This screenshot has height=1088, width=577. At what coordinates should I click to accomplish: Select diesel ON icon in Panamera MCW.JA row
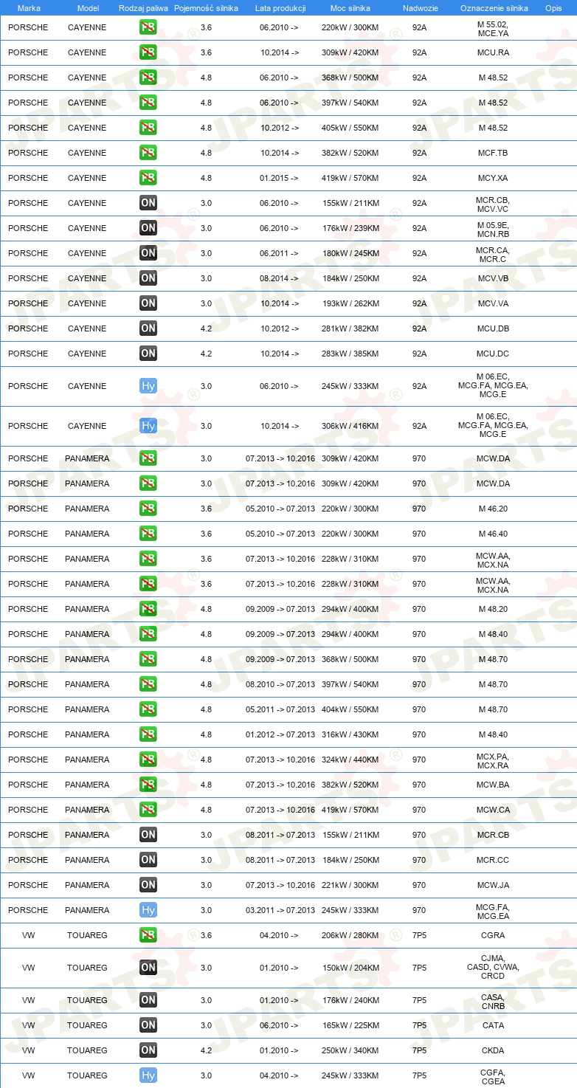[x=148, y=885]
